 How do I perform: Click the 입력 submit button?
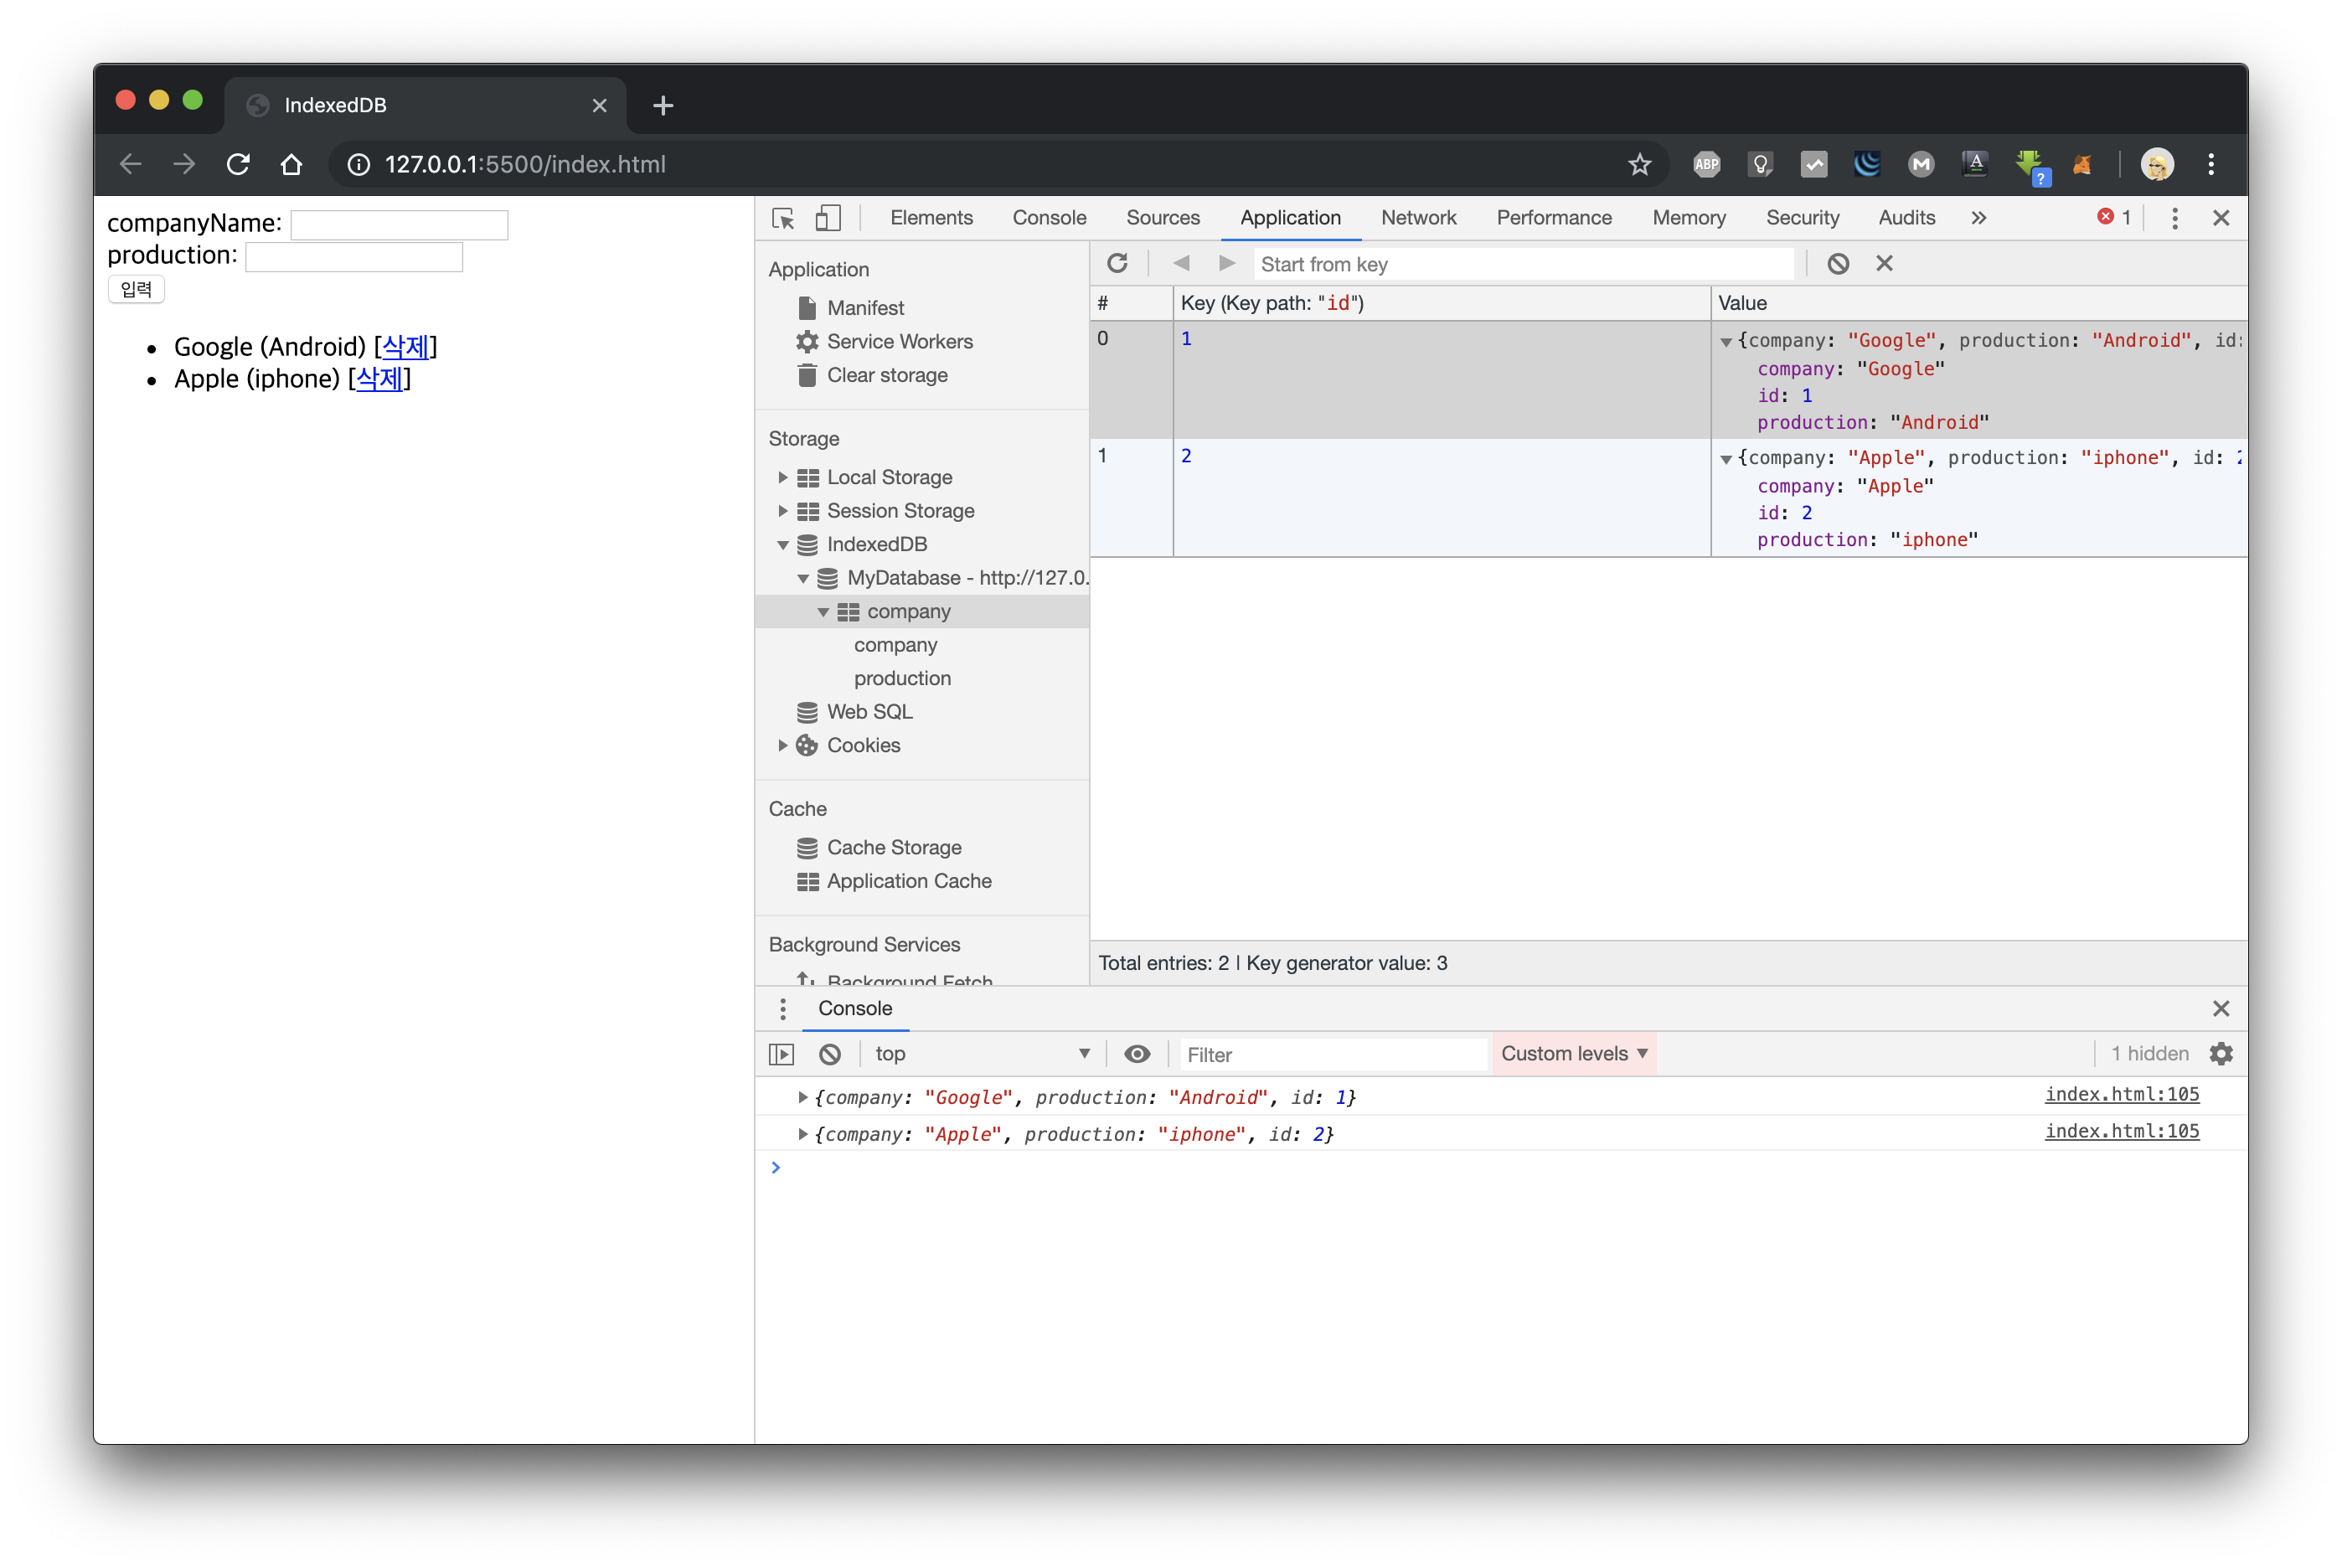(x=136, y=290)
